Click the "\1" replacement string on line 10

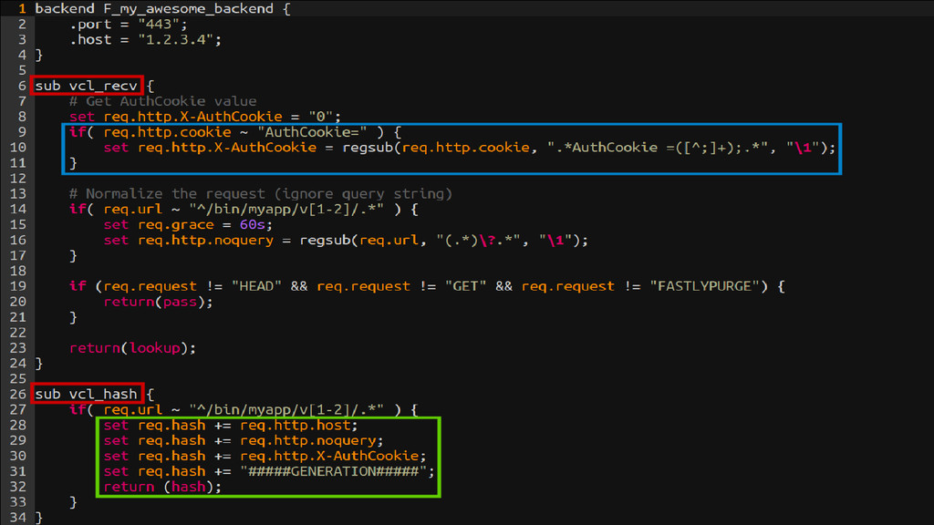click(x=803, y=148)
